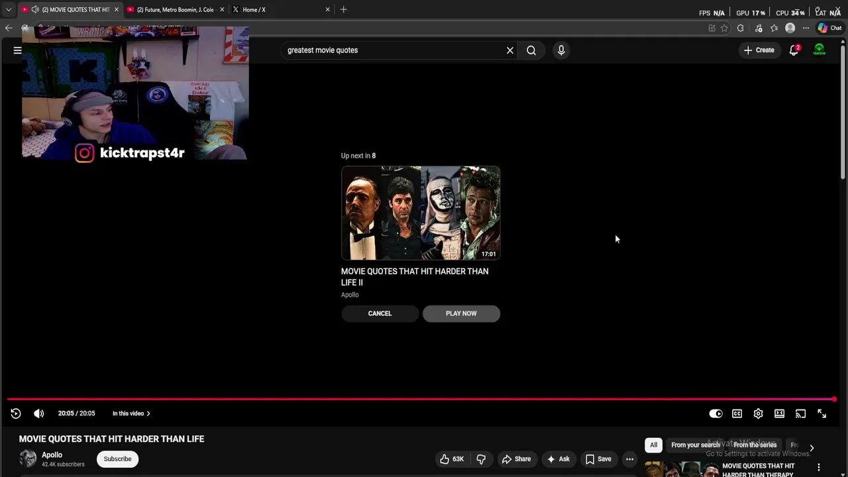Expand the In this video chapters
The width and height of the screenshot is (848, 477).
coord(131,413)
